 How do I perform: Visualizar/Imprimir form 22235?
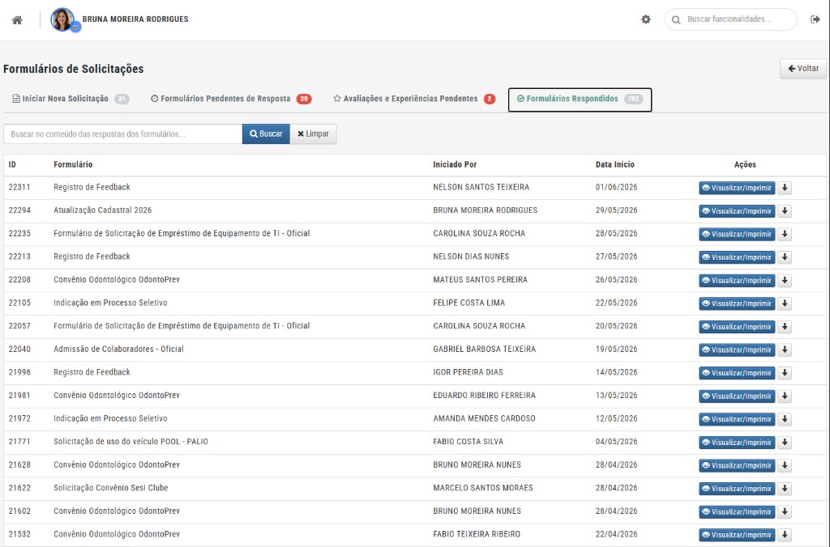pyautogui.click(x=737, y=234)
